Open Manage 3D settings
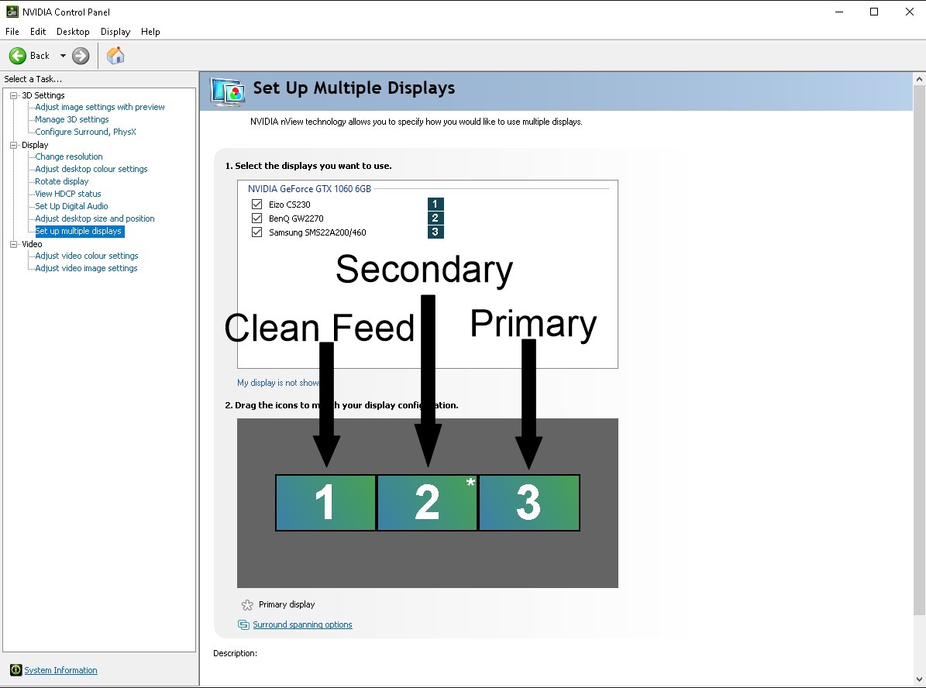Screen dimensions: 926x688 [72, 119]
